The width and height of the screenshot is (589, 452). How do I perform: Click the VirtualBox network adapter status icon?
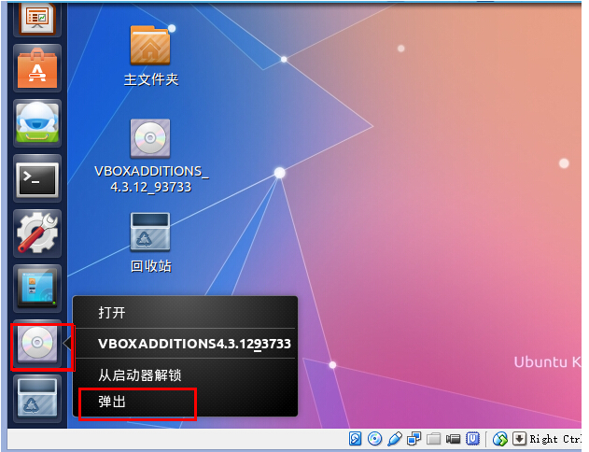(x=414, y=439)
